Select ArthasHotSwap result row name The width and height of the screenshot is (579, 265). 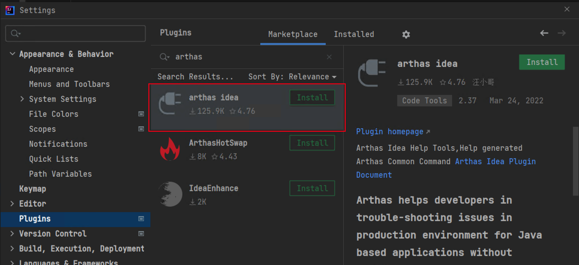(x=218, y=143)
